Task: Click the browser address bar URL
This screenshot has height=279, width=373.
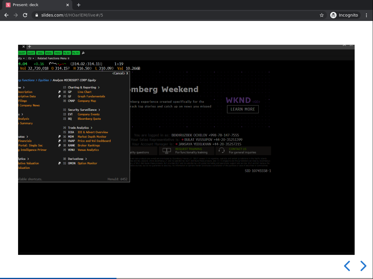Action: [72, 15]
